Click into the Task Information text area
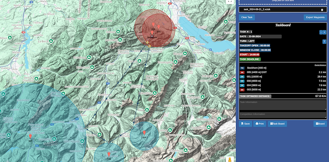The width and height of the screenshot is (329, 162). click(283, 105)
